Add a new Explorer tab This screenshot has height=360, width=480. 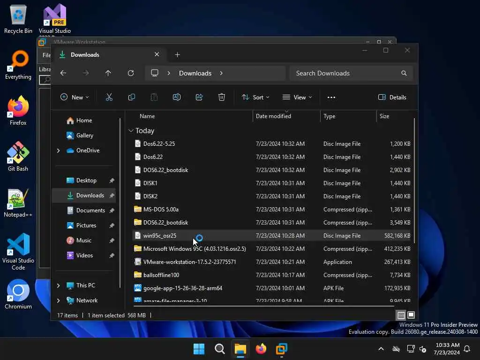pos(177,55)
